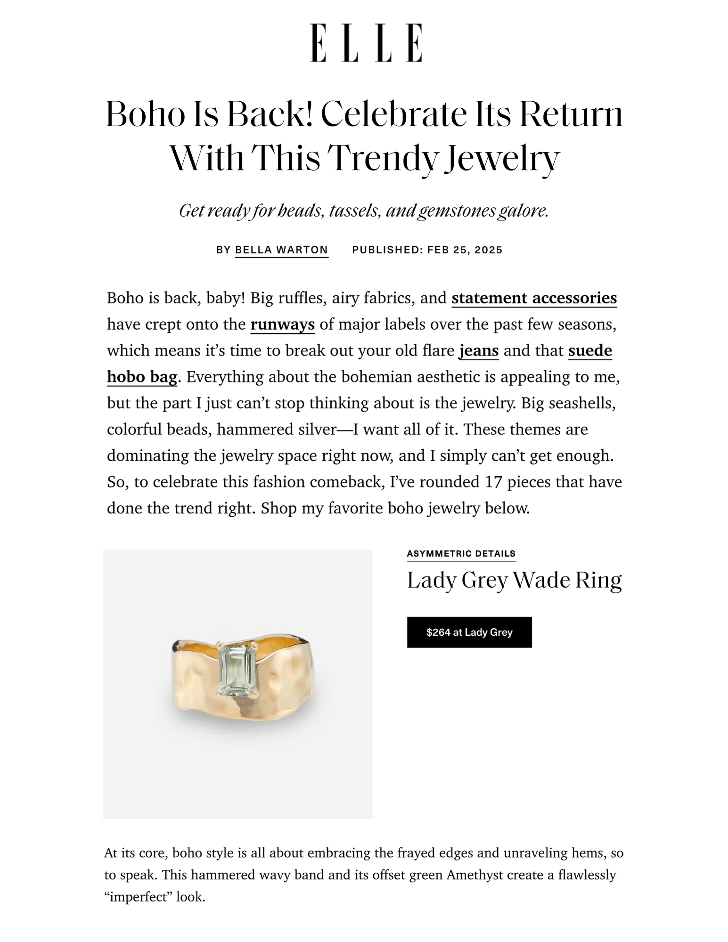Click the "$264 at Lady Grey" purchase button
The image size is (728, 942).
[469, 633]
